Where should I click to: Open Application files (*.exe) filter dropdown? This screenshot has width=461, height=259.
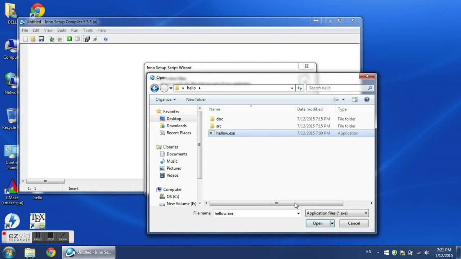click(337, 213)
